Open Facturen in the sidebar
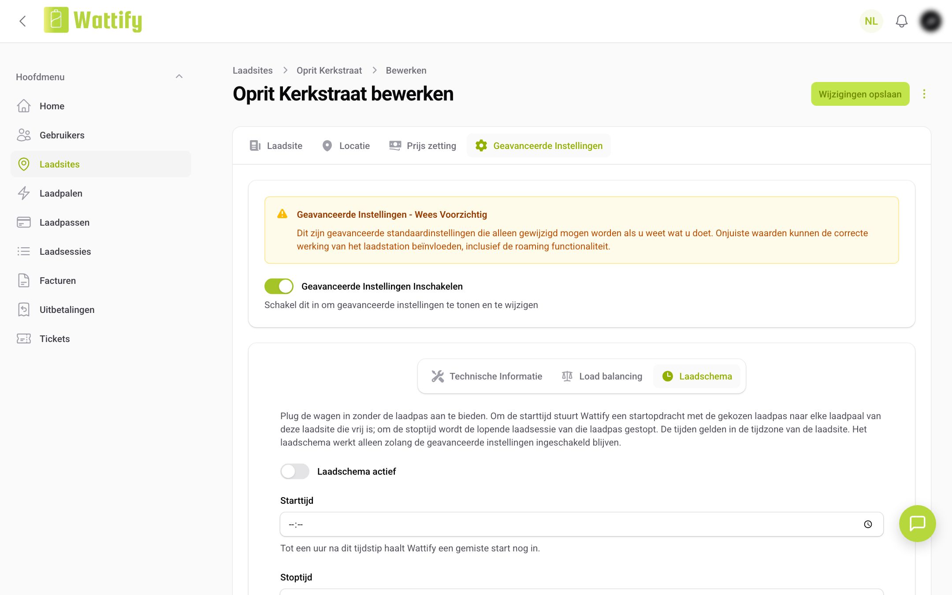This screenshot has width=952, height=595. point(101,281)
